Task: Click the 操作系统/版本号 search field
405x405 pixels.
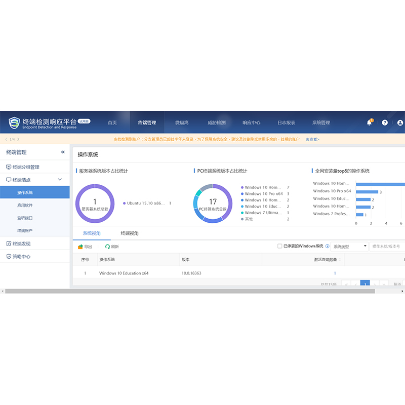Action: (387, 247)
